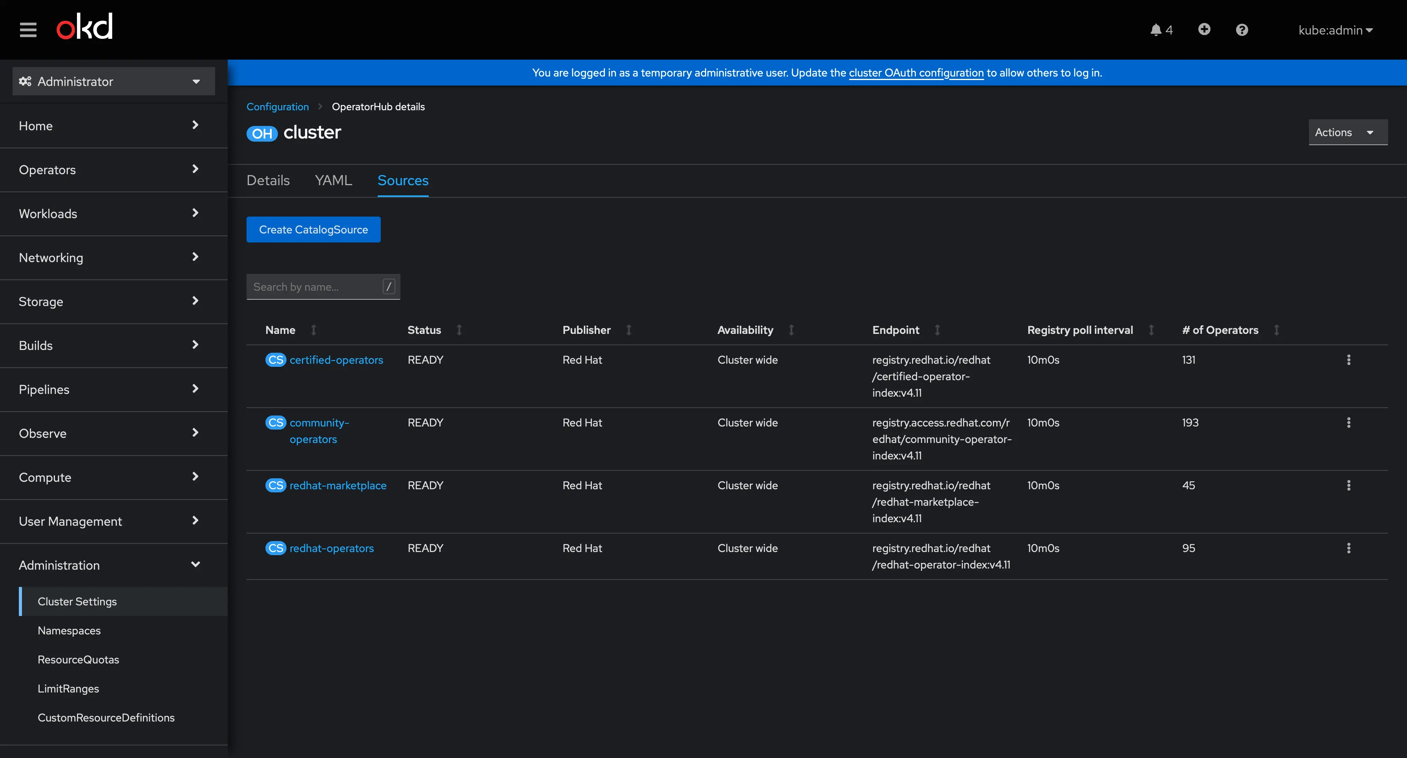Image resolution: width=1407 pixels, height=758 pixels.
Task: Toggle the hamburger navigation menu
Action: (28, 29)
